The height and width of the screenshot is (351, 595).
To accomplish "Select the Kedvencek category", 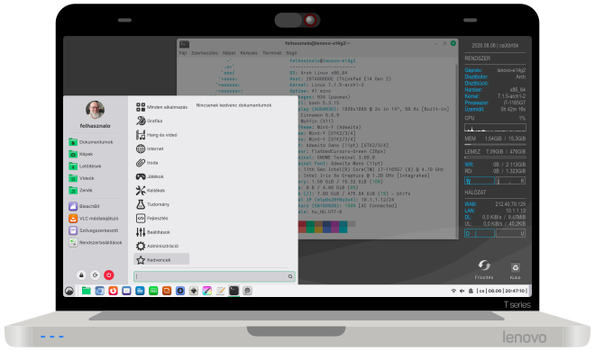I will click(x=161, y=260).
